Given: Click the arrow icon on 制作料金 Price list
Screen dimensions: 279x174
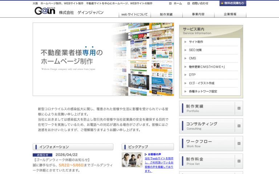Looking at the screenshot, I should point(239,161).
